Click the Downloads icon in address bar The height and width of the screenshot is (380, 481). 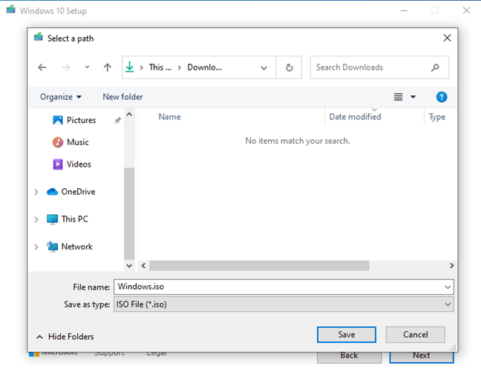click(130, 67)
